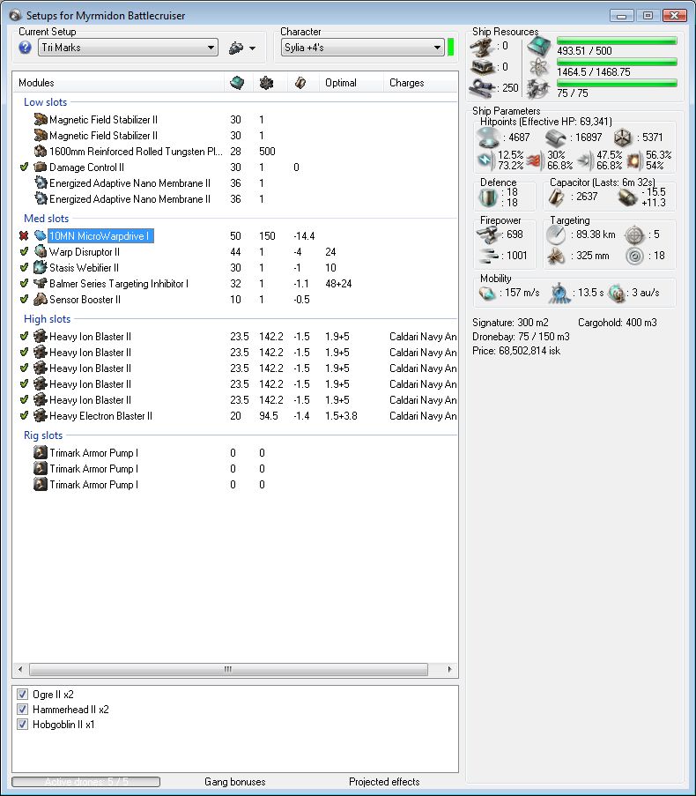This screenshot has height=796, width=696.
Task: Click the align time icon showing 13.5 s
Action: pos(559,294)
